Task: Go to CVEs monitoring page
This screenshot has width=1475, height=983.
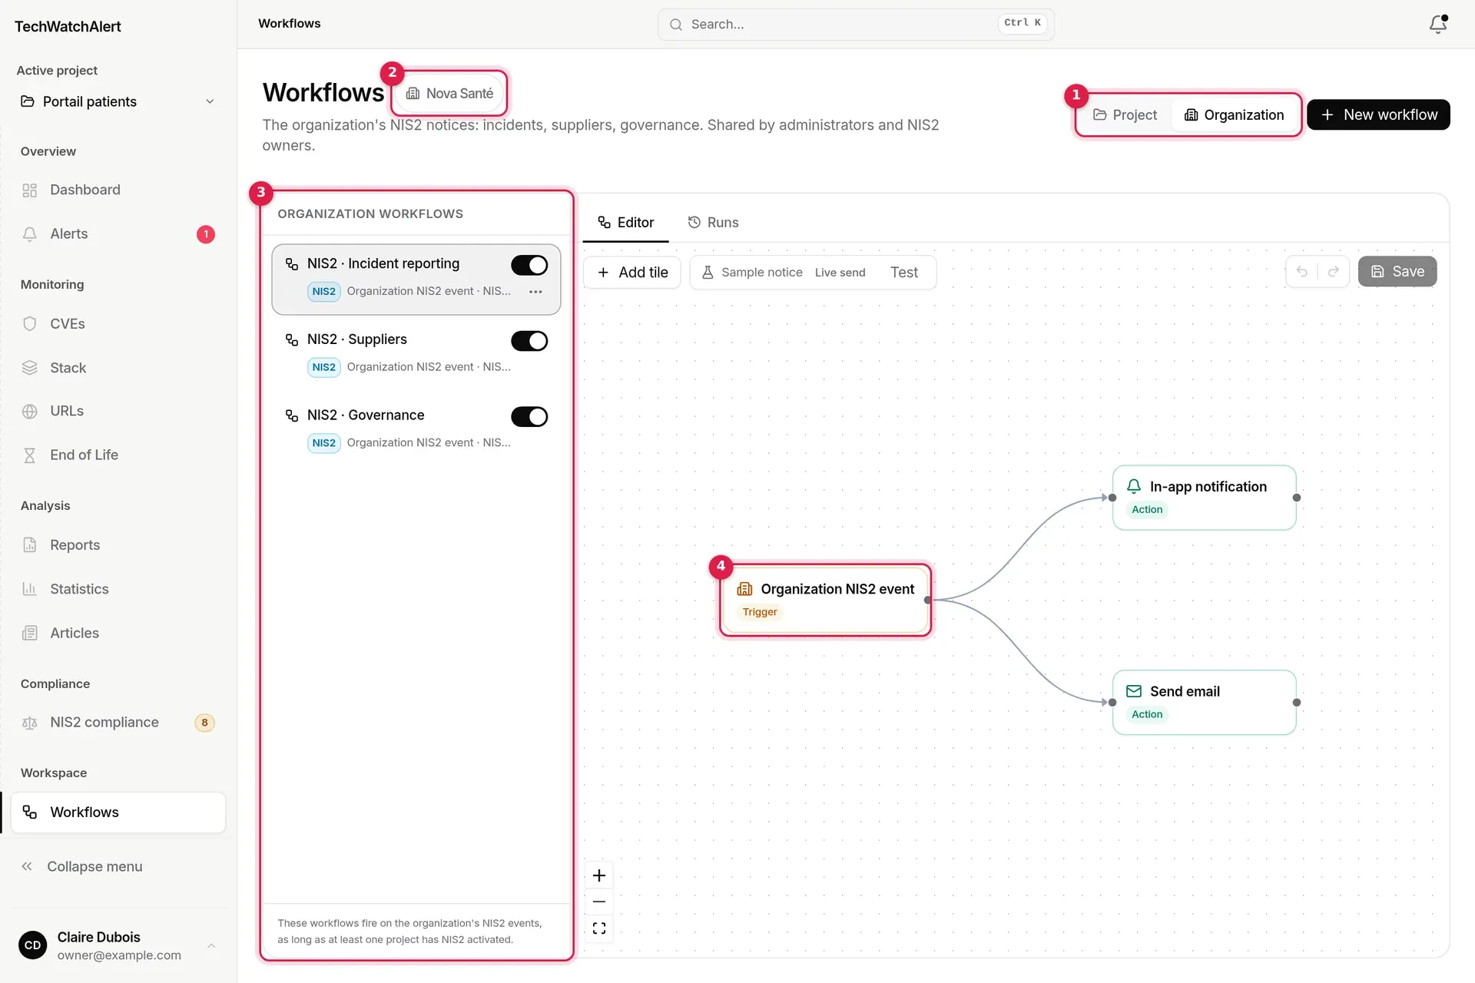Action: 118,323
